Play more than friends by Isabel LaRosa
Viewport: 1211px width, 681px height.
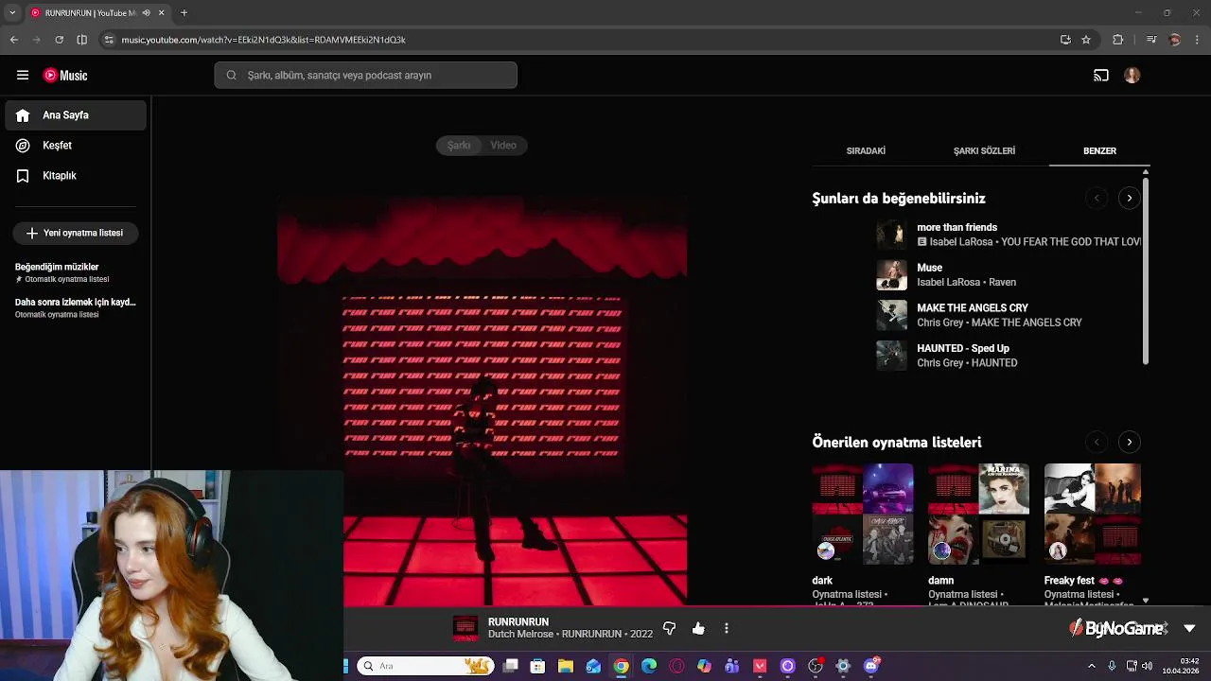click(1009, 235)
